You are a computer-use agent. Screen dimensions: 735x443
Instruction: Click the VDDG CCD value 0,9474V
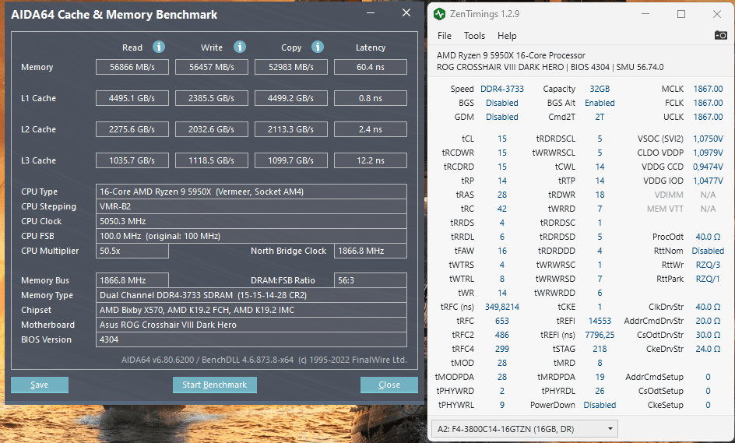click(708, 167)
